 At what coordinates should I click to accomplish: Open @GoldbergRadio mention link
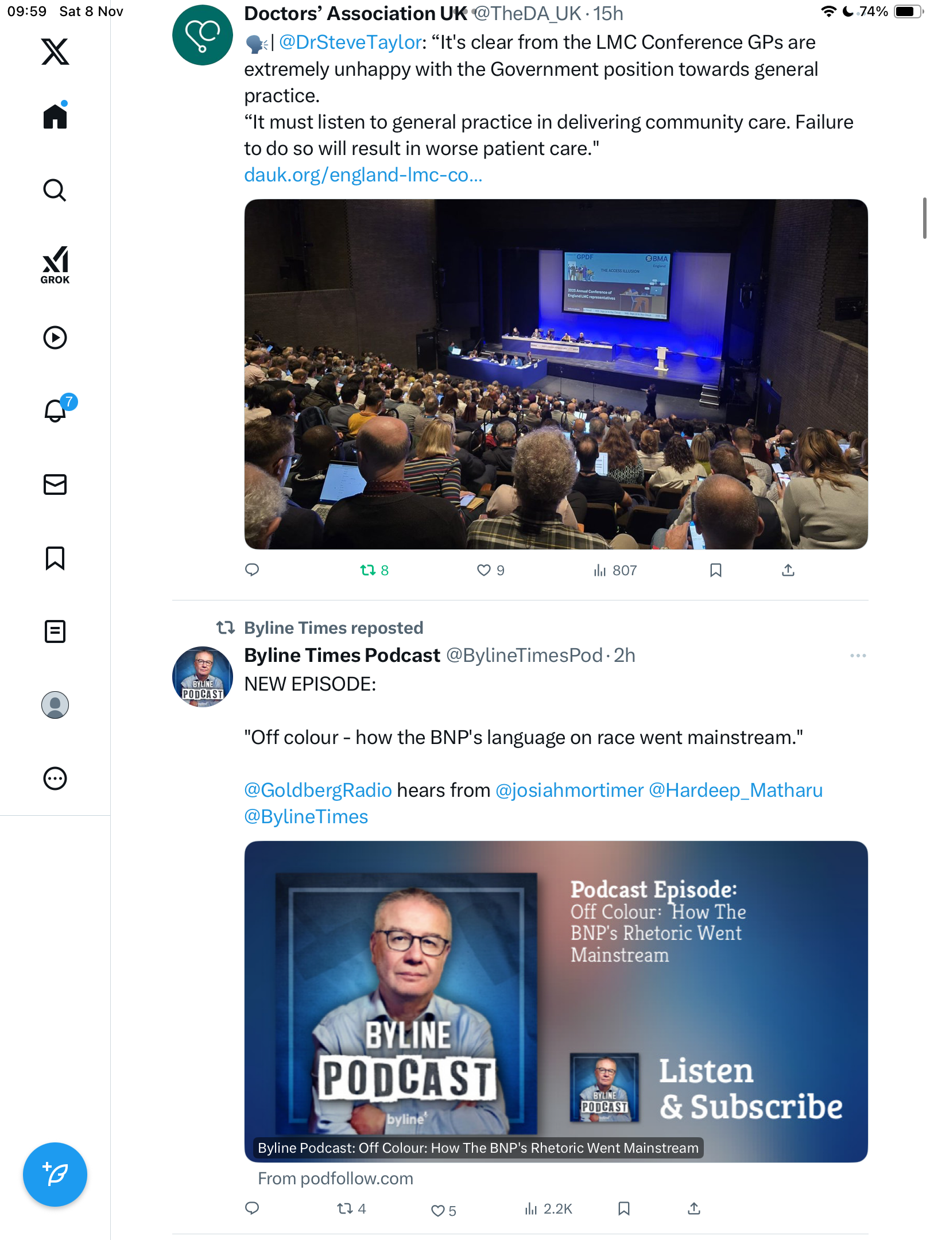[x=318, y=790]
